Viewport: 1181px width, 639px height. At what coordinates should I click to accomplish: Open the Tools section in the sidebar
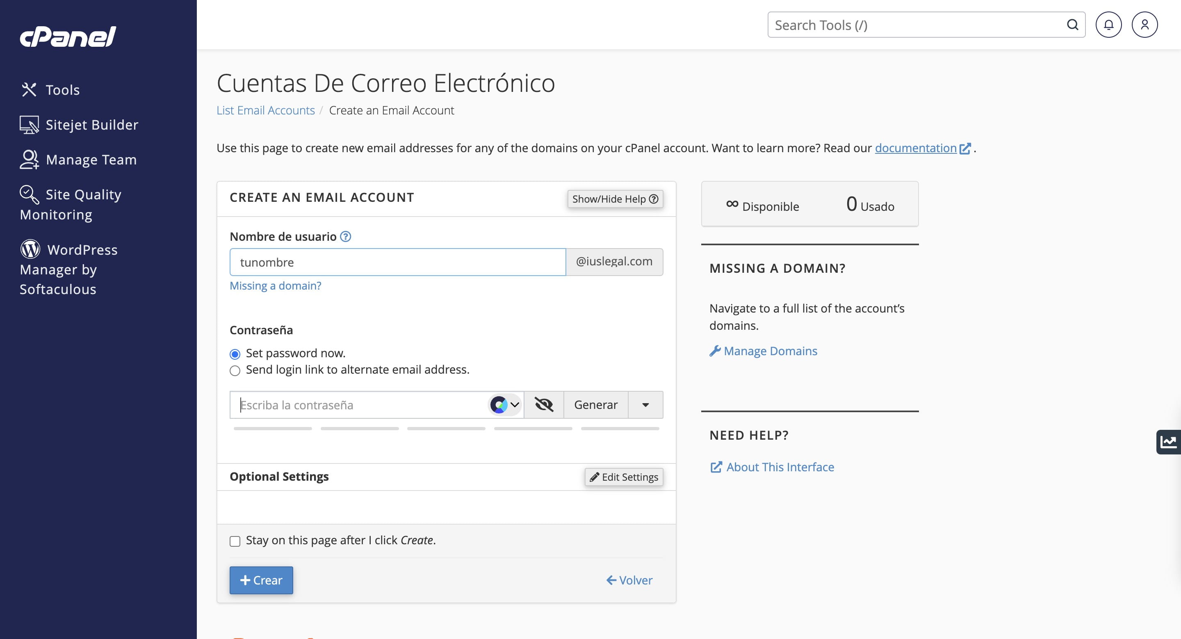point(62,90)
